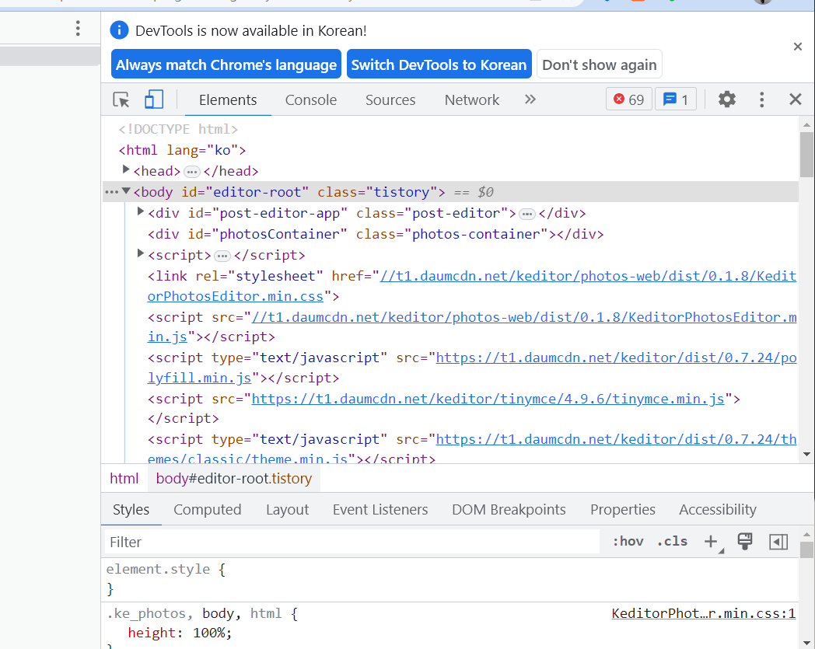This screenshot has height=649, width=815.
Task: Edit the 100% height value
Action: pyautogui.click(x=209, y=633)
